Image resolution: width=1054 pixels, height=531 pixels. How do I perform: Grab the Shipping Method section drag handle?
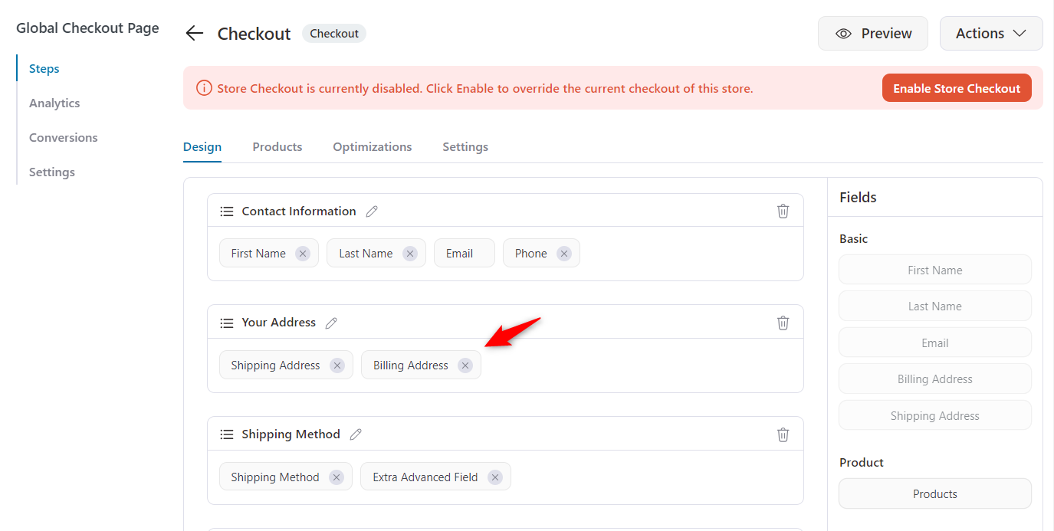point(227,434)
